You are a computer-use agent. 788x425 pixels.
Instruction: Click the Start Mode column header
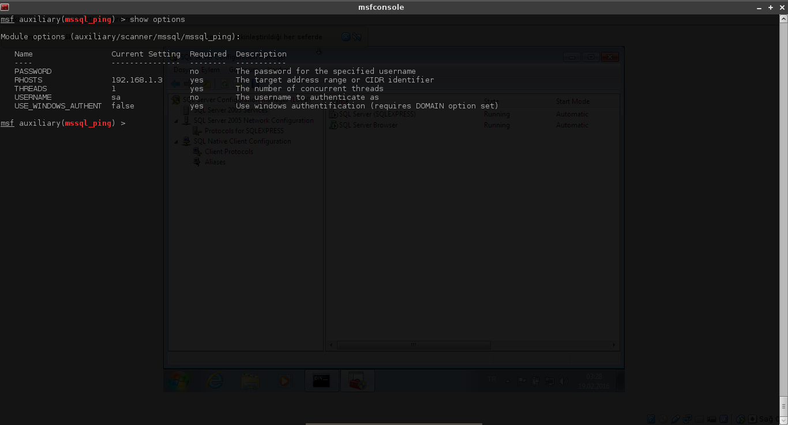click(572, 101)
